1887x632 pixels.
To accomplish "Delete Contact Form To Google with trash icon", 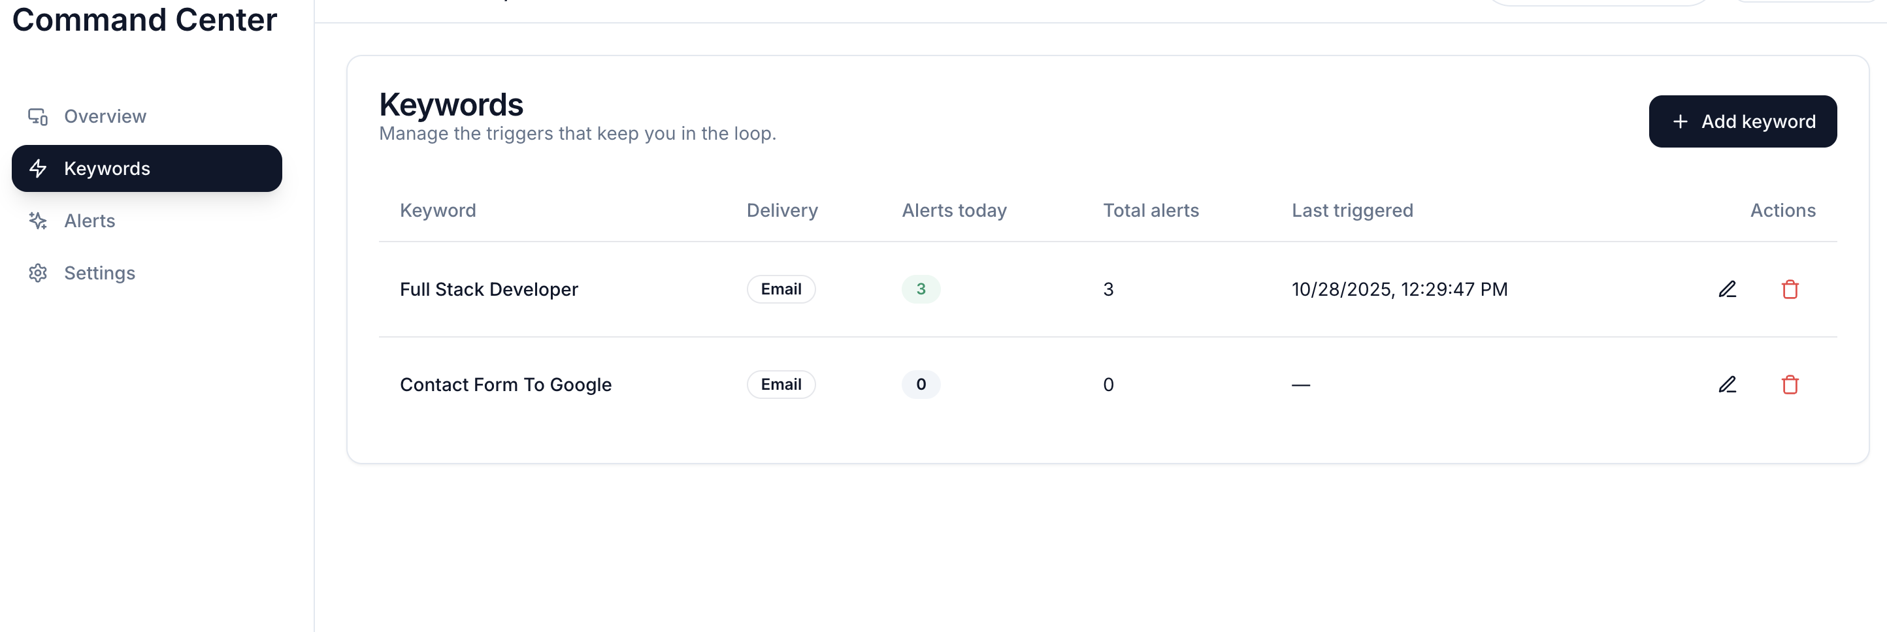I will point(1790,384).
